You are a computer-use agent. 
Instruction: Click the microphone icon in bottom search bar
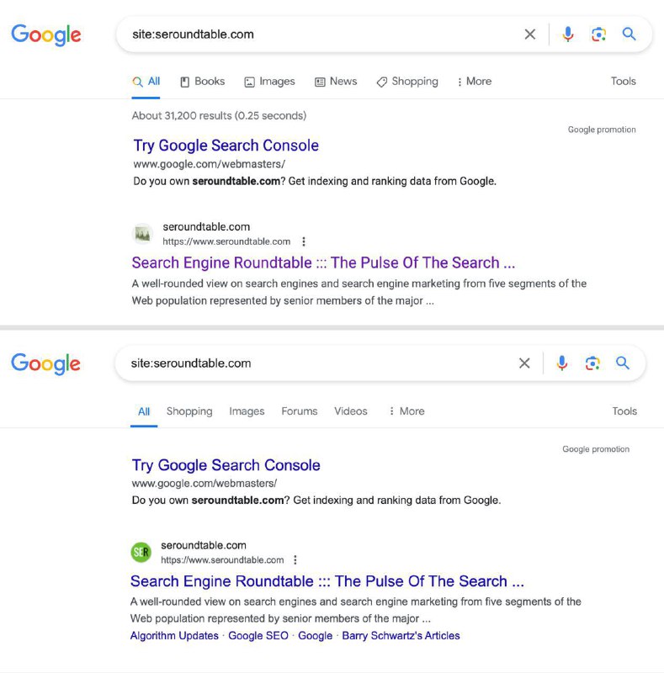click(562, 363)
